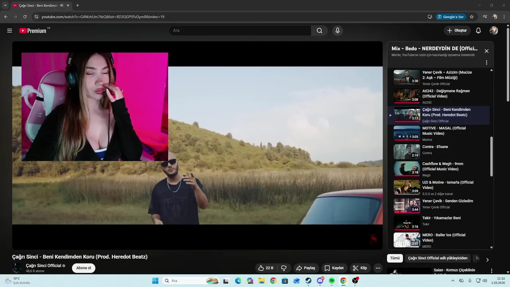This screenshot has width=510, height=287.
Task: Open Discord from the taskbar
Action: click(320, 281)
